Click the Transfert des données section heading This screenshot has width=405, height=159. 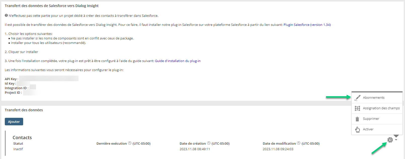(24, 110)
